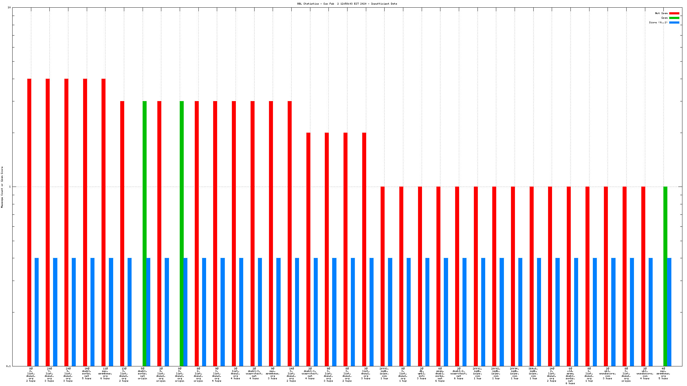The image size is (687, 386).
Task: Click the green Spam legend swatch
Action: (674, 18)
